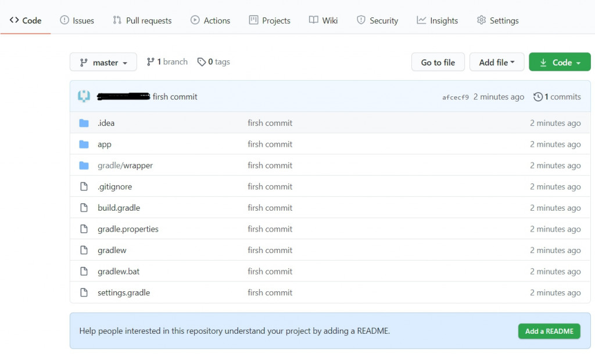Switch to the Issues tab
The image size is (595, 354).
click(77, 20)
